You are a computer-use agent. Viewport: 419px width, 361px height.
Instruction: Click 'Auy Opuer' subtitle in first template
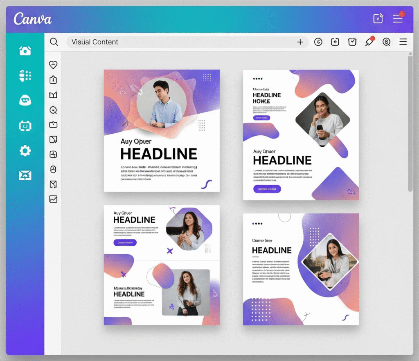pyautogui.click(x=136, y=141)
